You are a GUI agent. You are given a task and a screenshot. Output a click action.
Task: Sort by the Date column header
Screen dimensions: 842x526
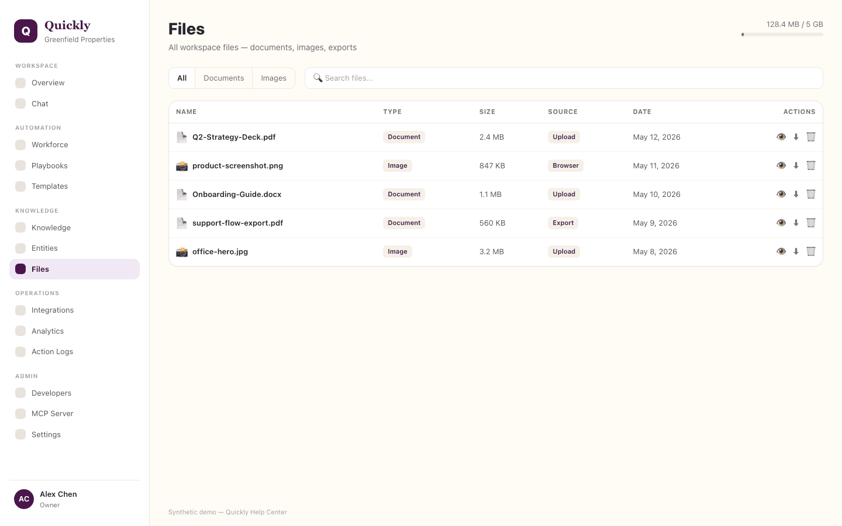642,112
